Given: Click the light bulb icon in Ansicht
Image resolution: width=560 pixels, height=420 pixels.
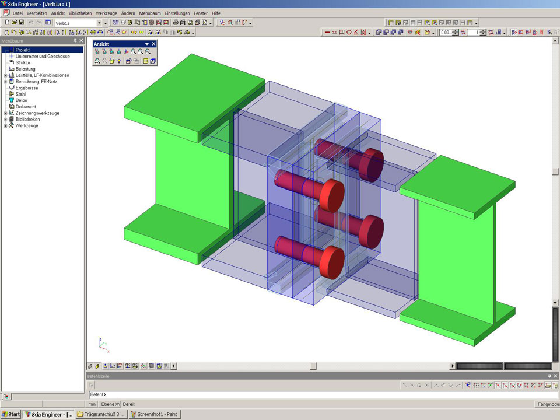Looking at the screenshot, I should pos(118,61).
